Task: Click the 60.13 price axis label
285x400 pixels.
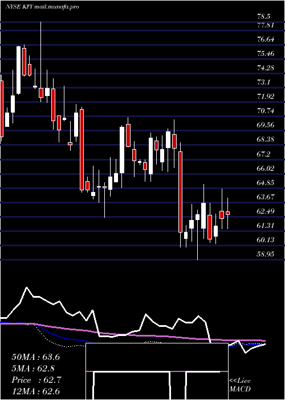Action: pos(266,239)
